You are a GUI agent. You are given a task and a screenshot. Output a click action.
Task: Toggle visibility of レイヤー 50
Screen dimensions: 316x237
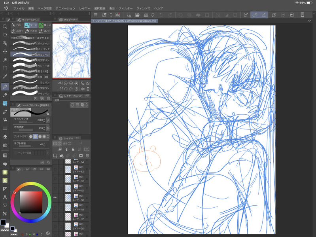pyautogui.click(x=55, y=197)
